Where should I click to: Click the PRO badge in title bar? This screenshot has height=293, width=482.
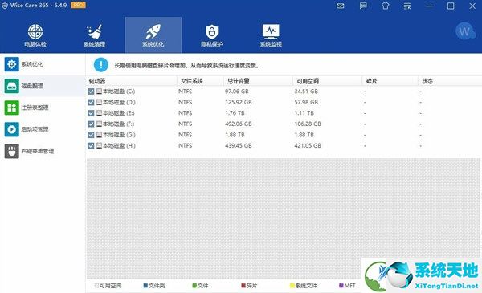pos(79,6)
